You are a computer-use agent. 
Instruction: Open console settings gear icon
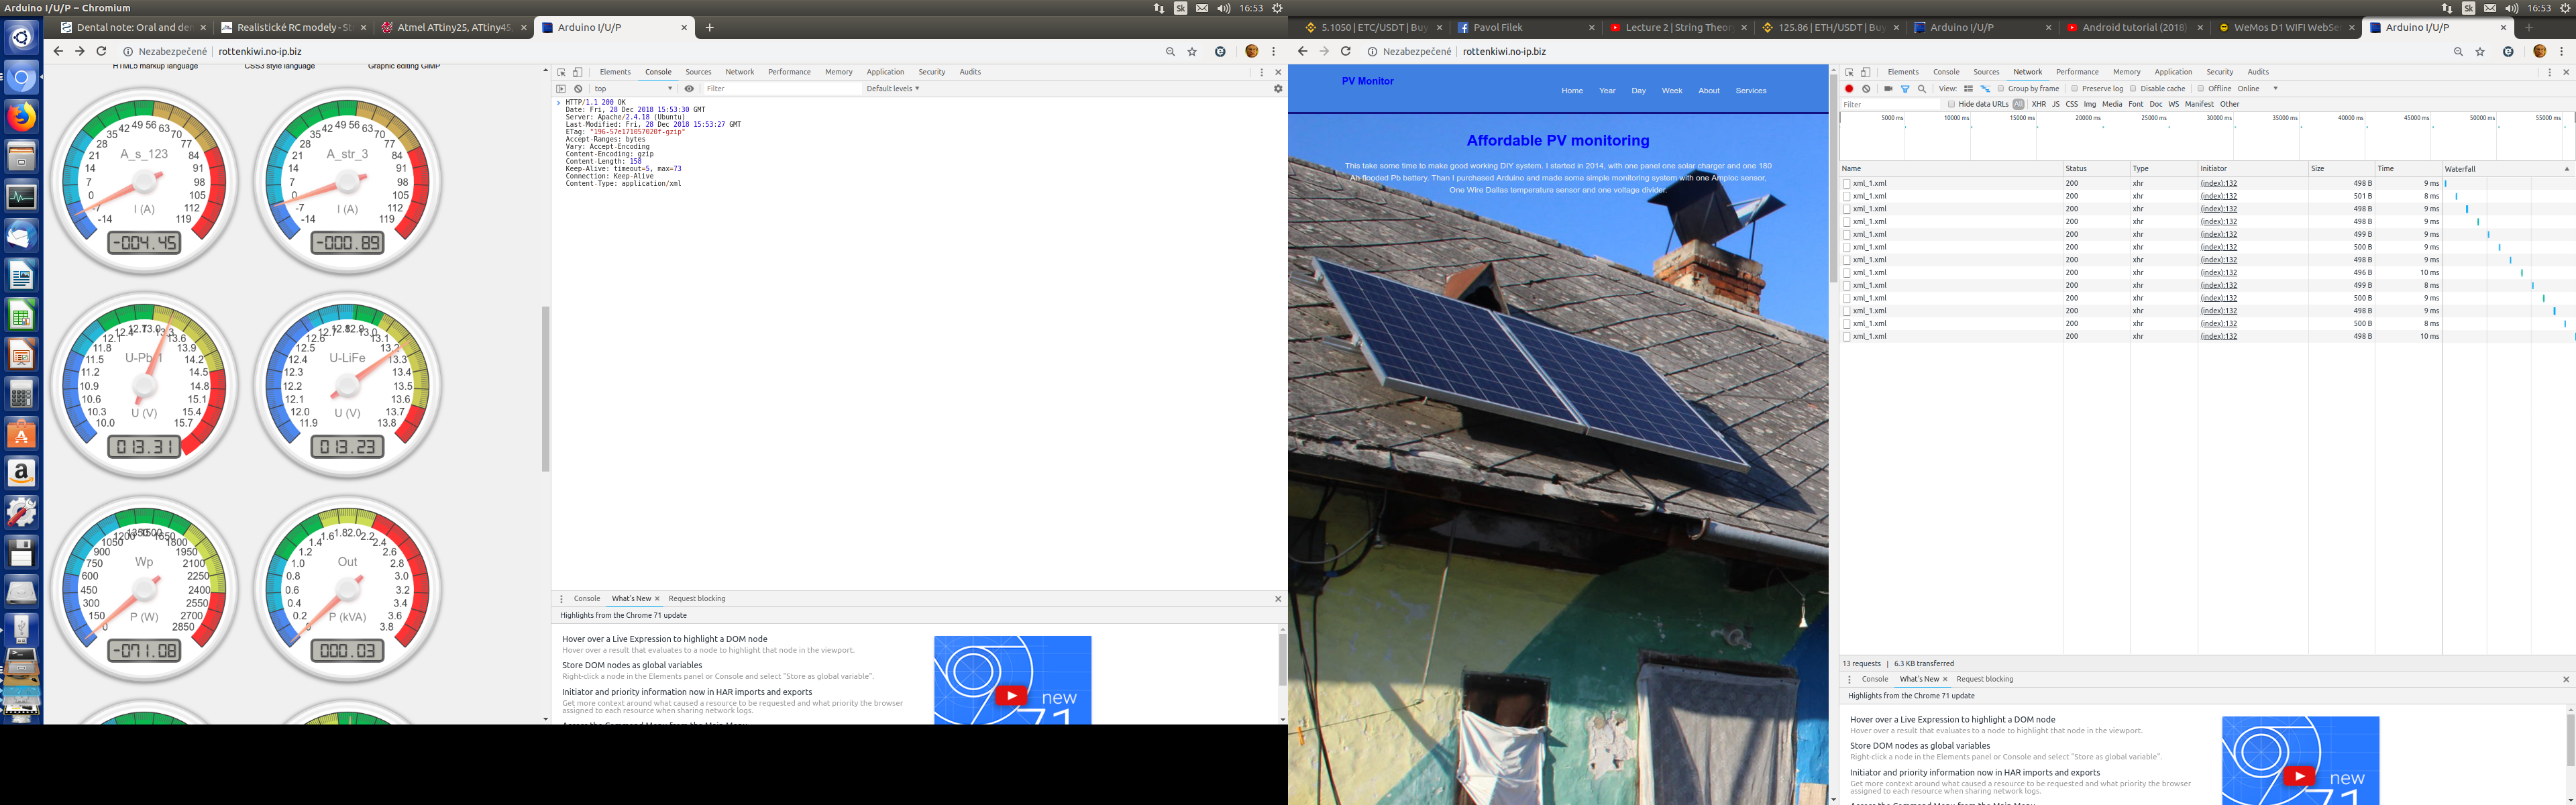(x=1277, y=89)
